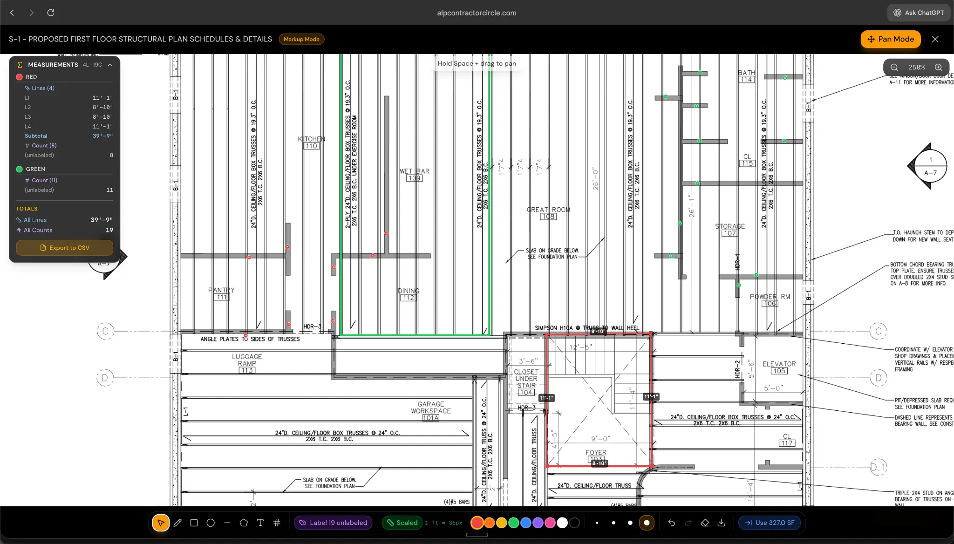Click the 250% zoom level readout
954x544 pixels.
point(916,67)
